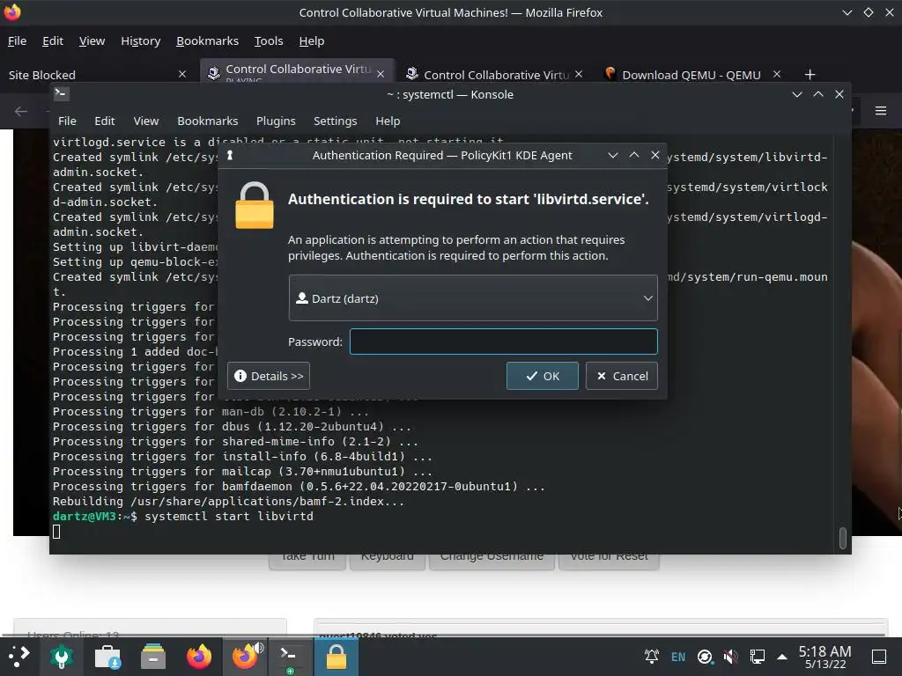902x676 pixels.
Task: Click the Konsole terminal icon in title bar
Action: pos(62,93)
